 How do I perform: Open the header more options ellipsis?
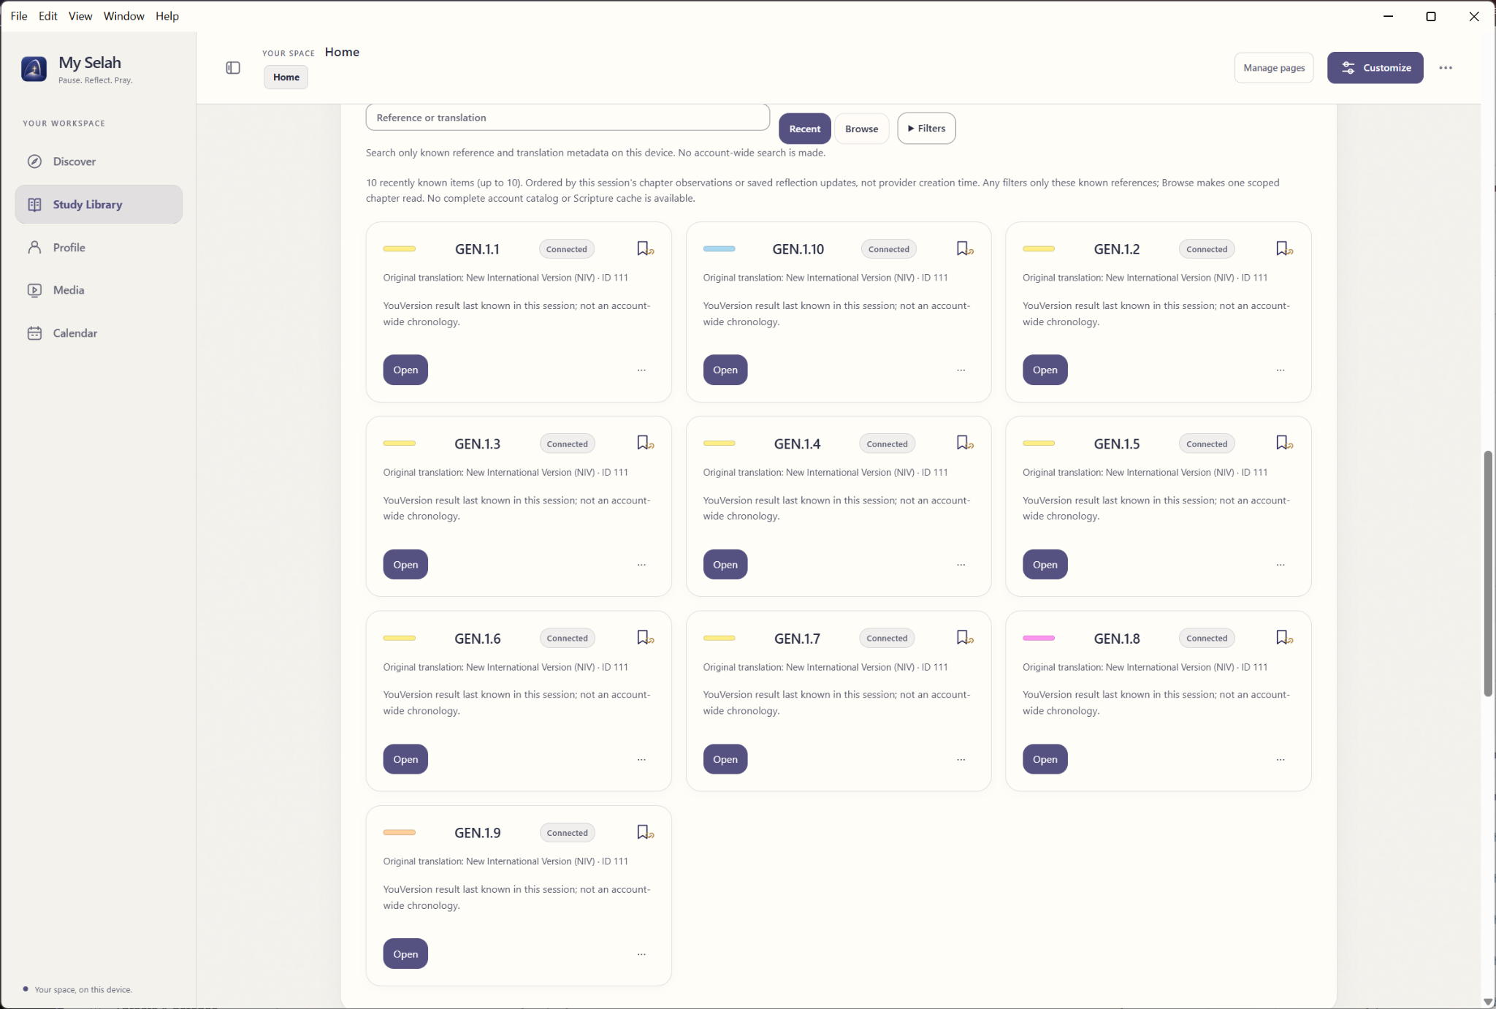click(x=1446, y=68)
